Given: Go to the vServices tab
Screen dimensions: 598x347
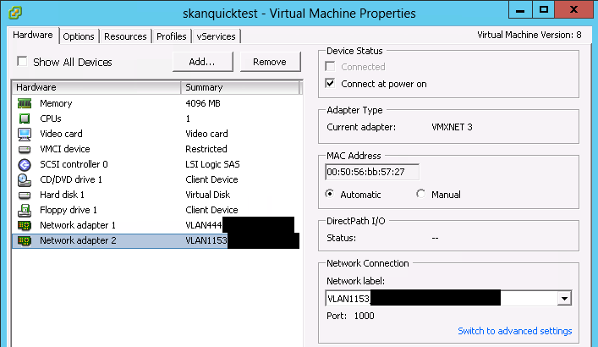Looking at the screenshot, I should click(217, 36).
